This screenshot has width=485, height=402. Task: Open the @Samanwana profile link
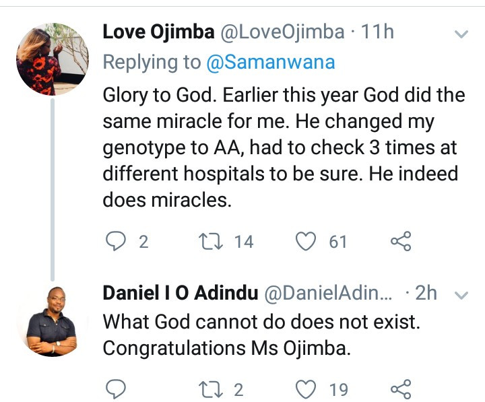tap(267, 62)
